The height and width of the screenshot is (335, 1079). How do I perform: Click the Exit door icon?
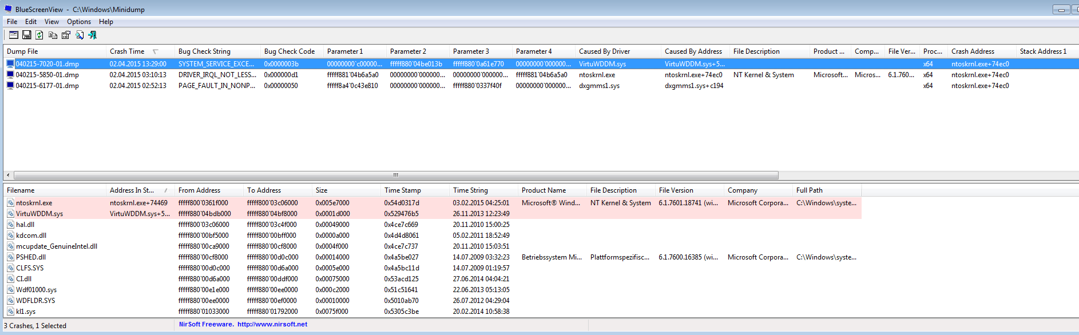92,35
